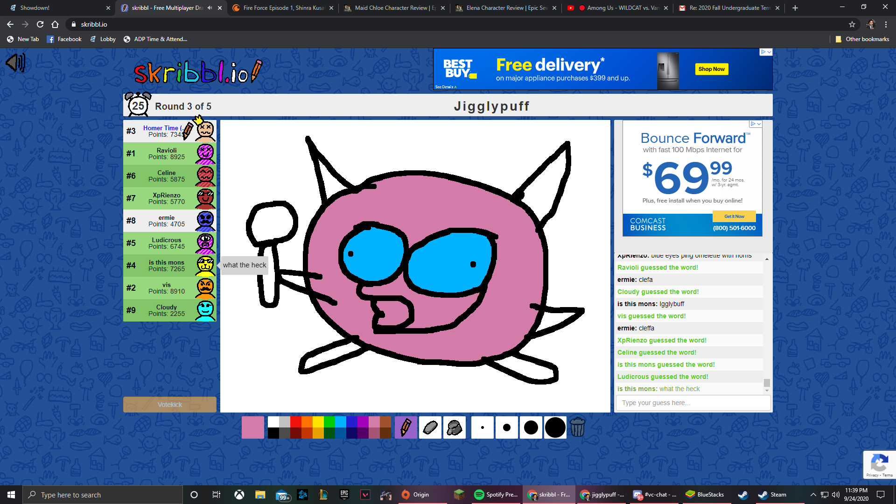Screen dimensions: 896x504
Task: Click the round timer alarm clock
Action: [x=138, y=105]
